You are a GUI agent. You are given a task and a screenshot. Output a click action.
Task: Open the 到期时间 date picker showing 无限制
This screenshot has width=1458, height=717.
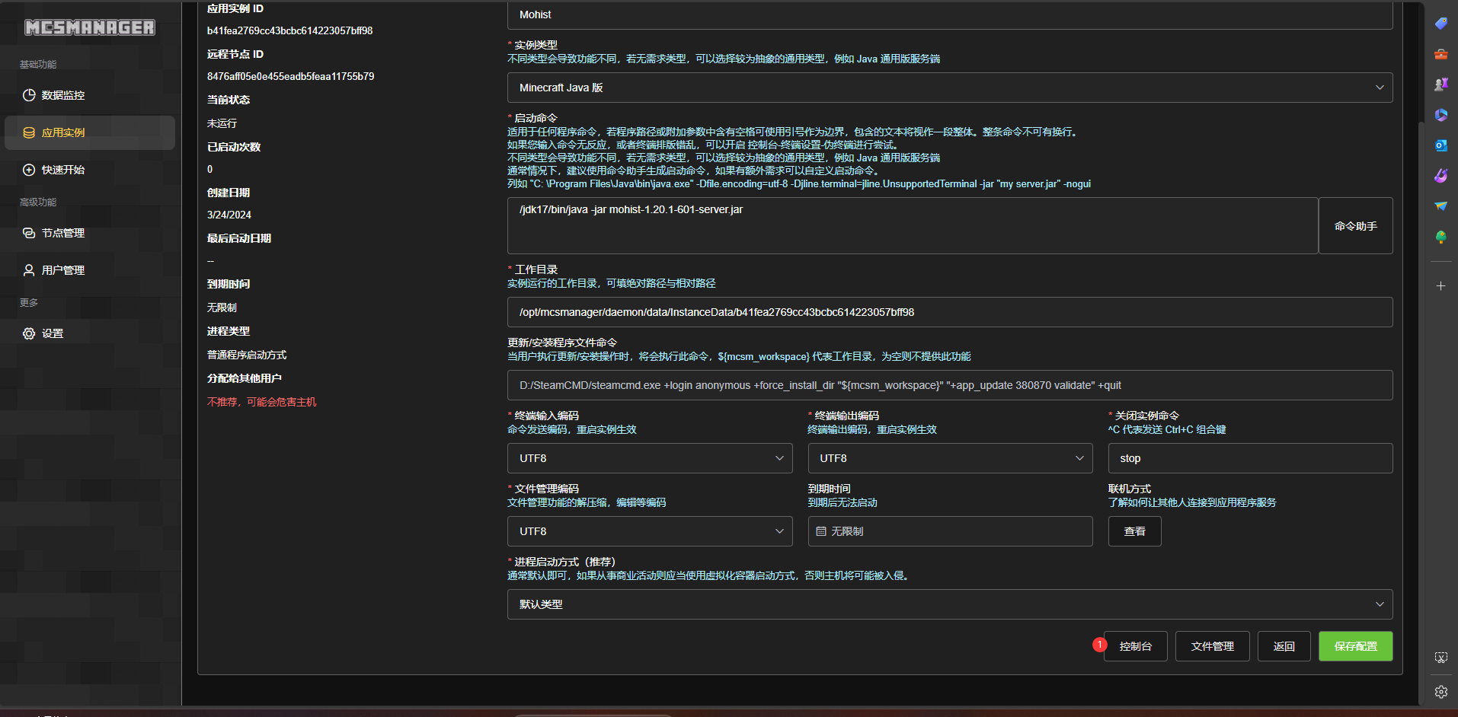coord(950,531)
